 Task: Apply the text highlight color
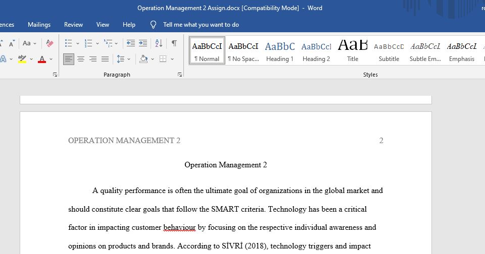[22, 58]
